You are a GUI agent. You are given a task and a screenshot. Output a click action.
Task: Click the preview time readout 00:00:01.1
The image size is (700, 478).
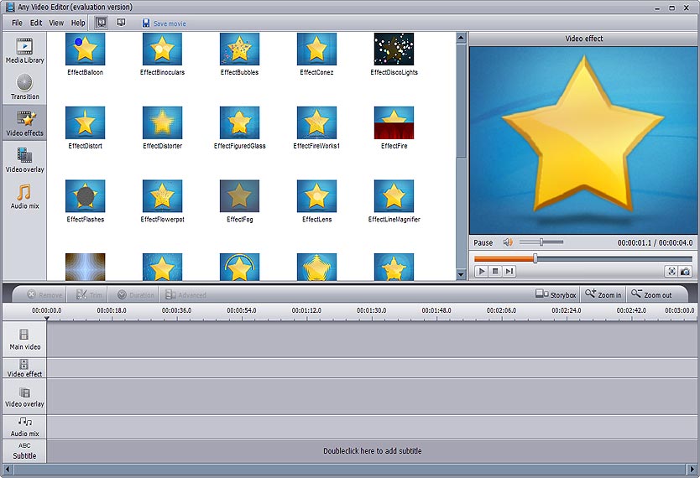[x=635, y=242]
